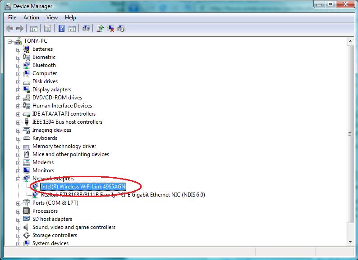Select Intel(R) Wireless WiFi Link 4965AGN
Image resolution: width=358 pixels, height=260 pixels.
pos(83,187)
